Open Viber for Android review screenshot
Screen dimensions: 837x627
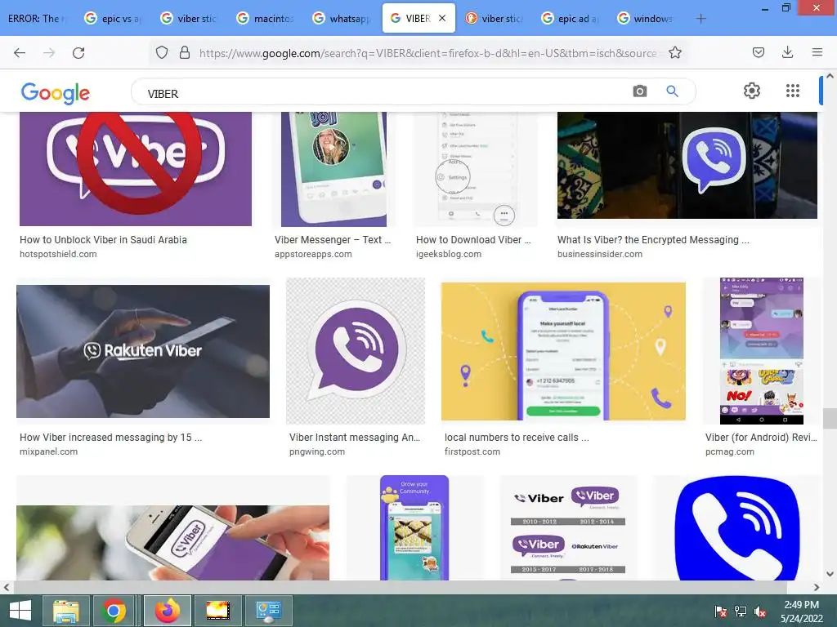(x=762, y=351)
